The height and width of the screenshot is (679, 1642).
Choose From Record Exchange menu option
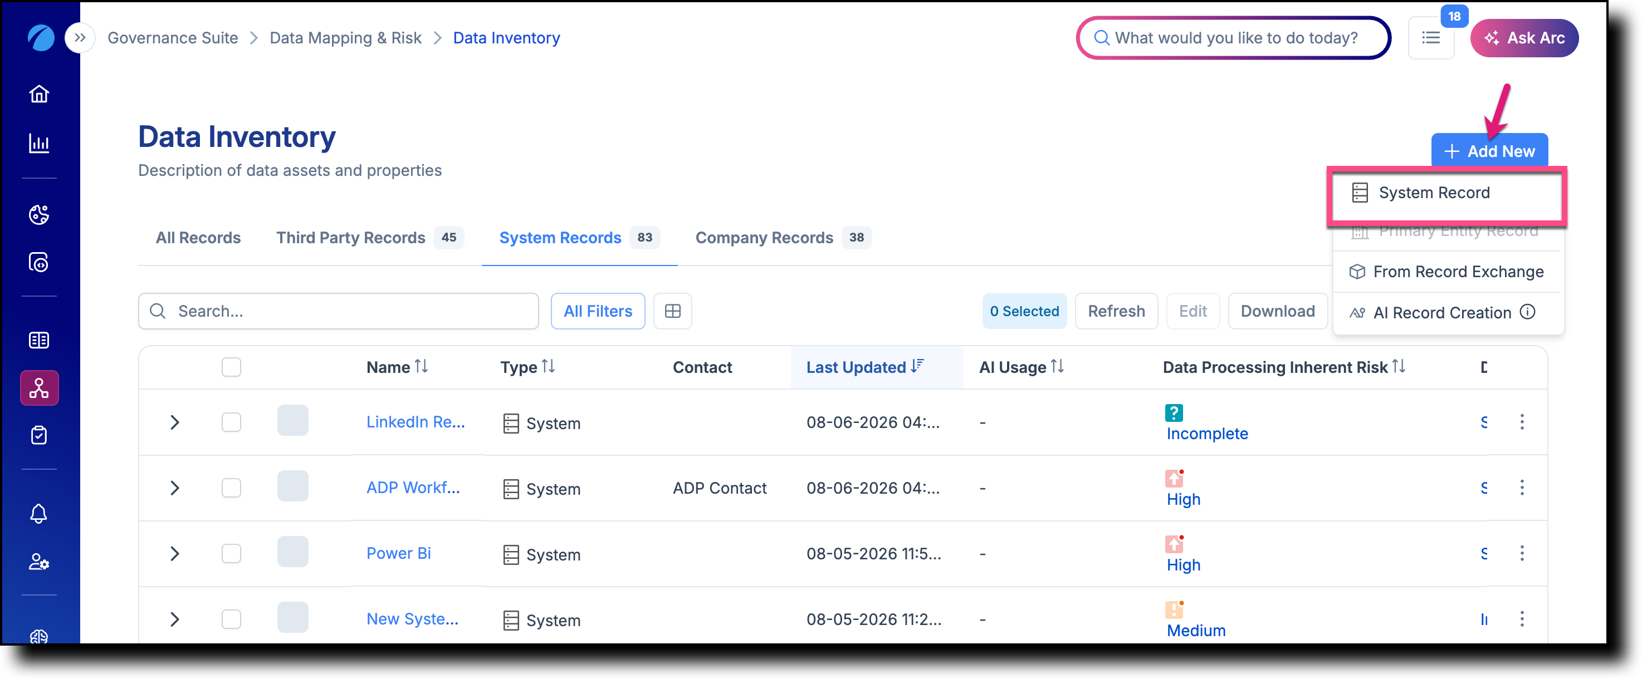1447,272
